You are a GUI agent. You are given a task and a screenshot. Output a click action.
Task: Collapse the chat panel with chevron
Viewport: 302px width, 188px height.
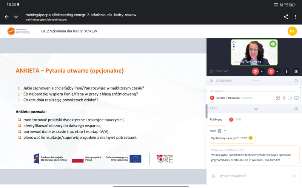pyautogui.click(x=256, y=109)
